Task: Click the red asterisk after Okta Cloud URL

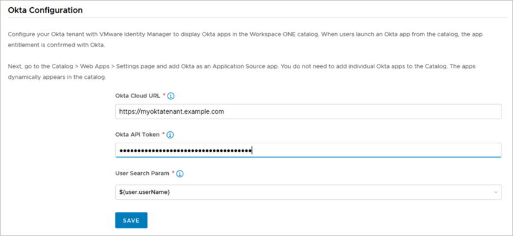Action: [x=164, y=95]
